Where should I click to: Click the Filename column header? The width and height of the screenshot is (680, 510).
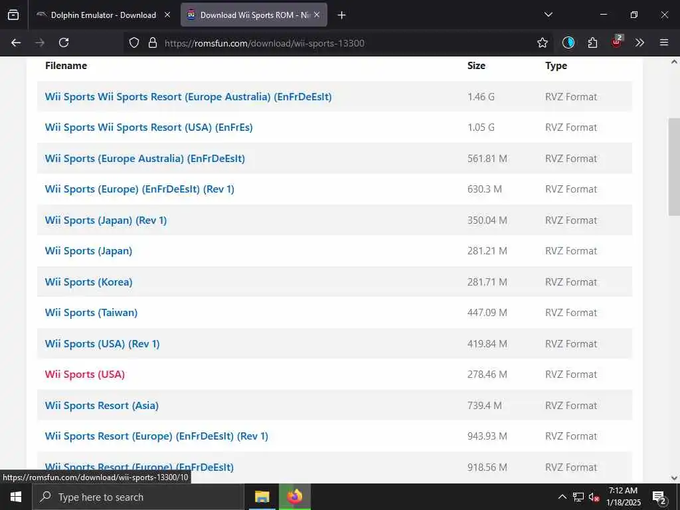point(66,66)
